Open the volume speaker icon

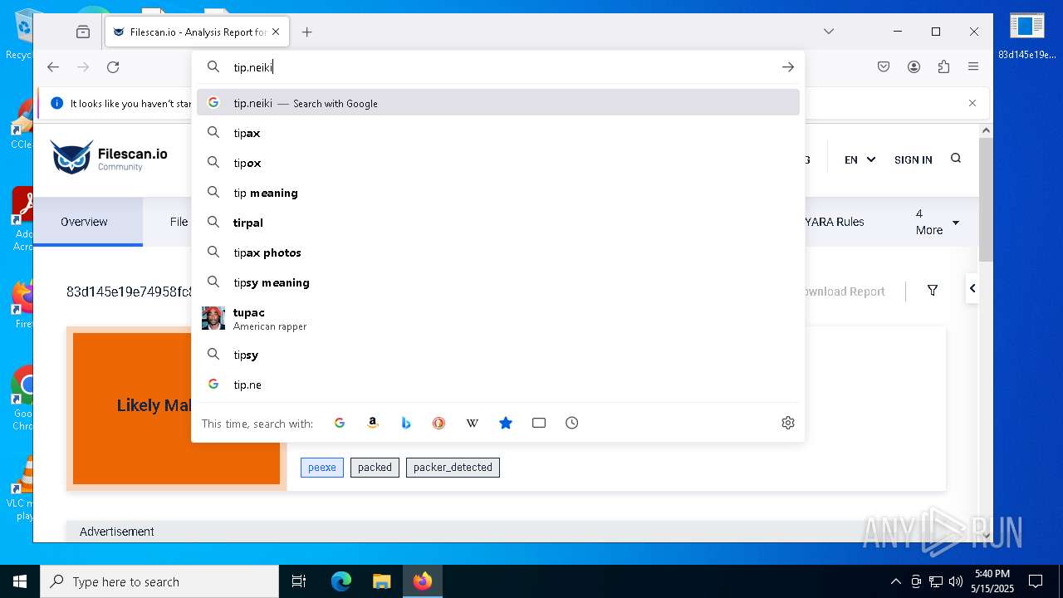[956, 581]
